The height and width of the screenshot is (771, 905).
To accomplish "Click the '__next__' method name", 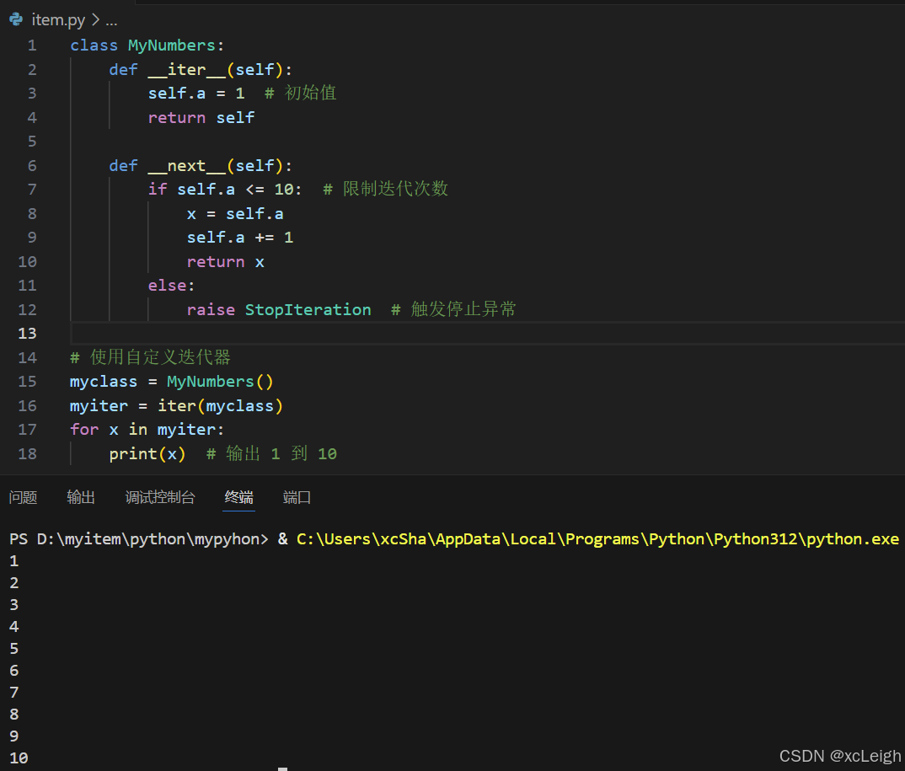I will point(186,166).
